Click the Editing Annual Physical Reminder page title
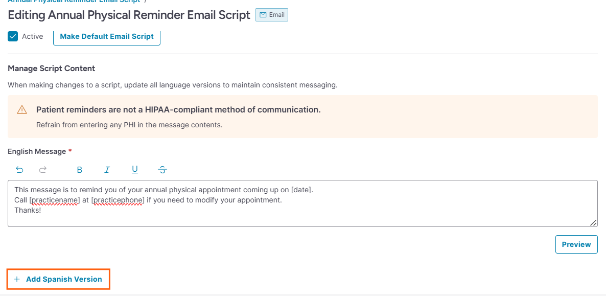 (129, 15)
